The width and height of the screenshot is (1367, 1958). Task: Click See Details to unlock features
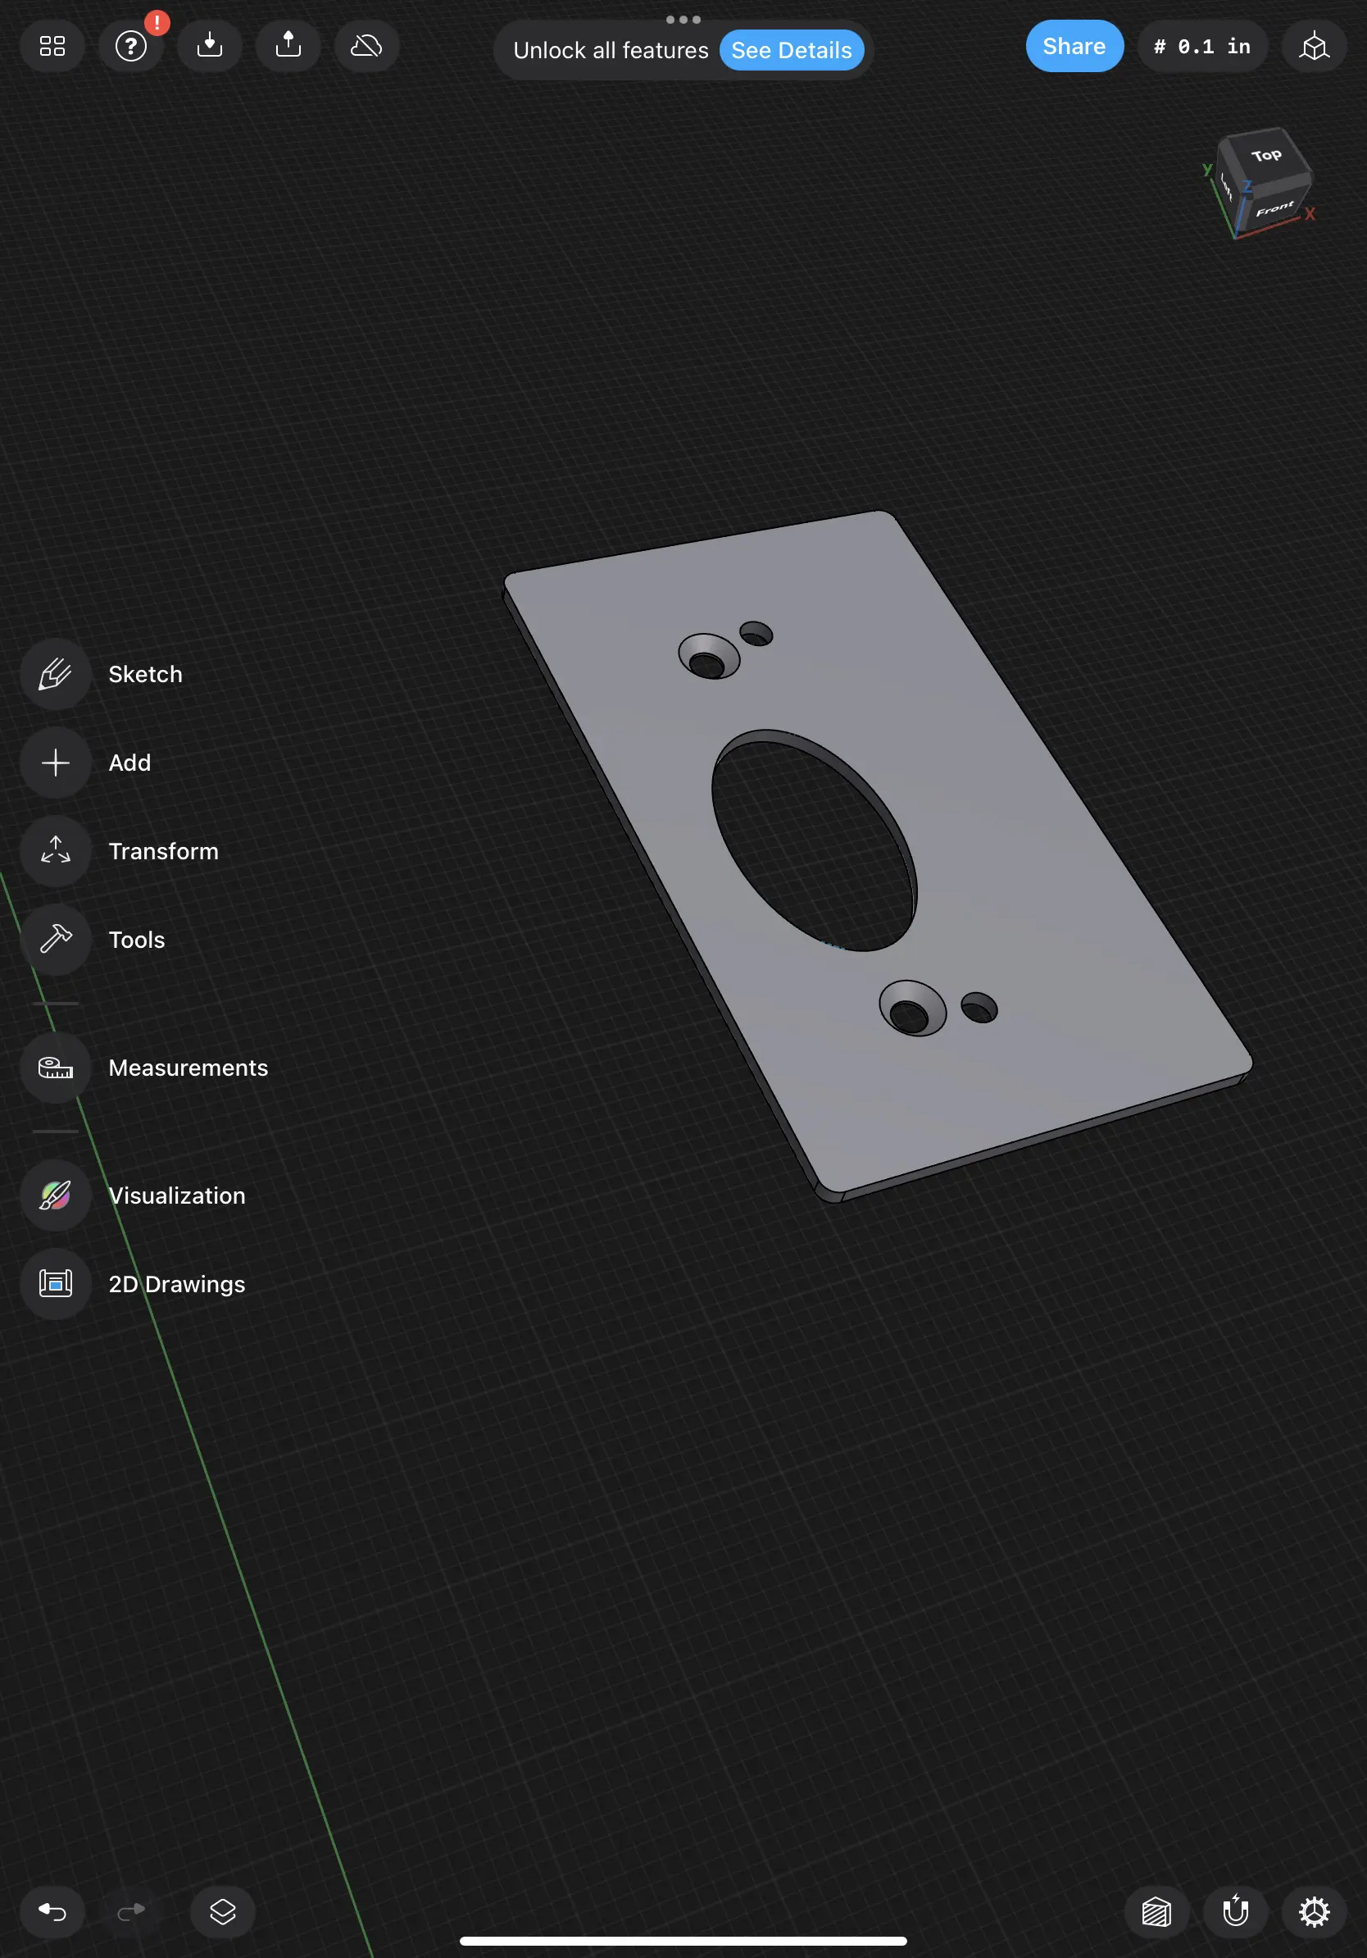(x=791, y=50)
